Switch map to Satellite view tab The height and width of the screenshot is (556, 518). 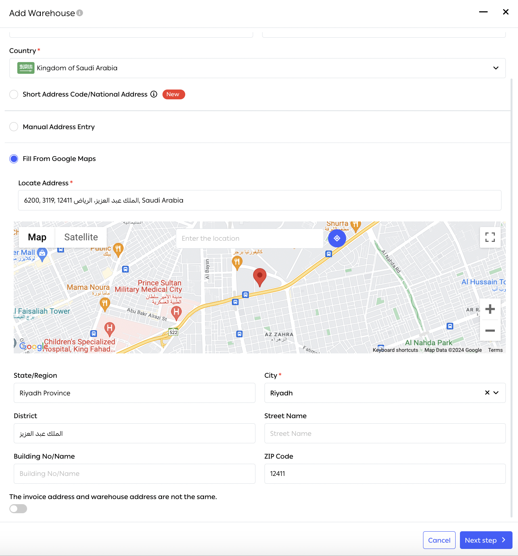(x=81, y=237)
